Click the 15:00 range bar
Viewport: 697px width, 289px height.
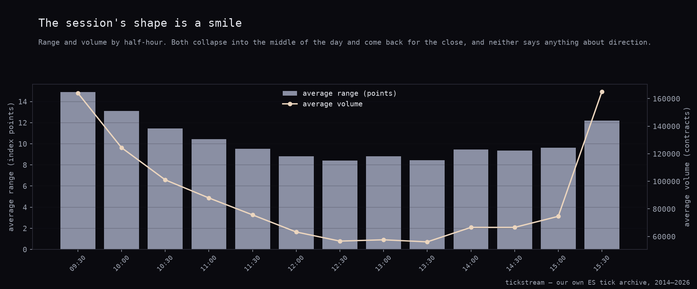[x=558, y=198]
